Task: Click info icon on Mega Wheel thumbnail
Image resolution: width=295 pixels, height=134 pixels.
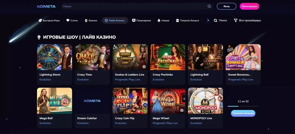Action: (182, 110)
